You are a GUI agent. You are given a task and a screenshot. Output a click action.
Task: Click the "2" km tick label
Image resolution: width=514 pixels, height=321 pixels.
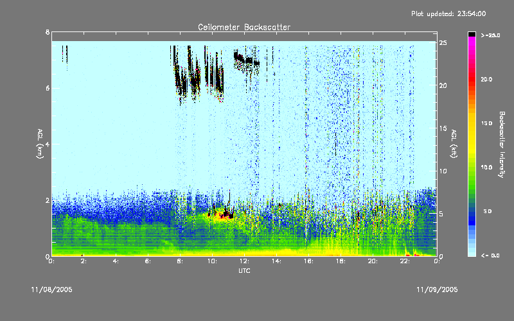tap(48, 200)
